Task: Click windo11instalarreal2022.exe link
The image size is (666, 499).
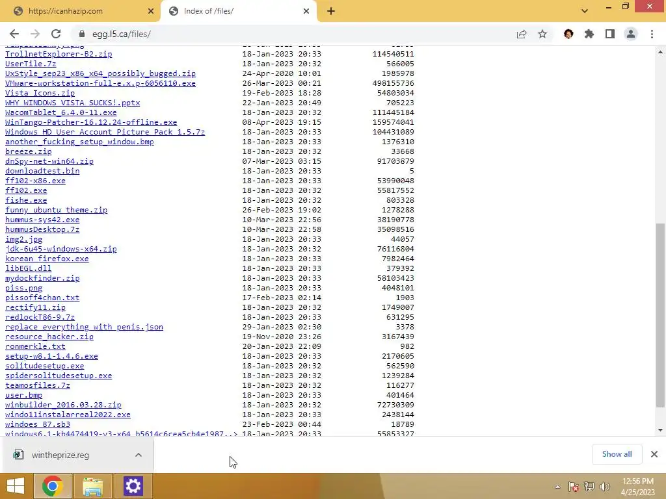Action: [68, 415]
